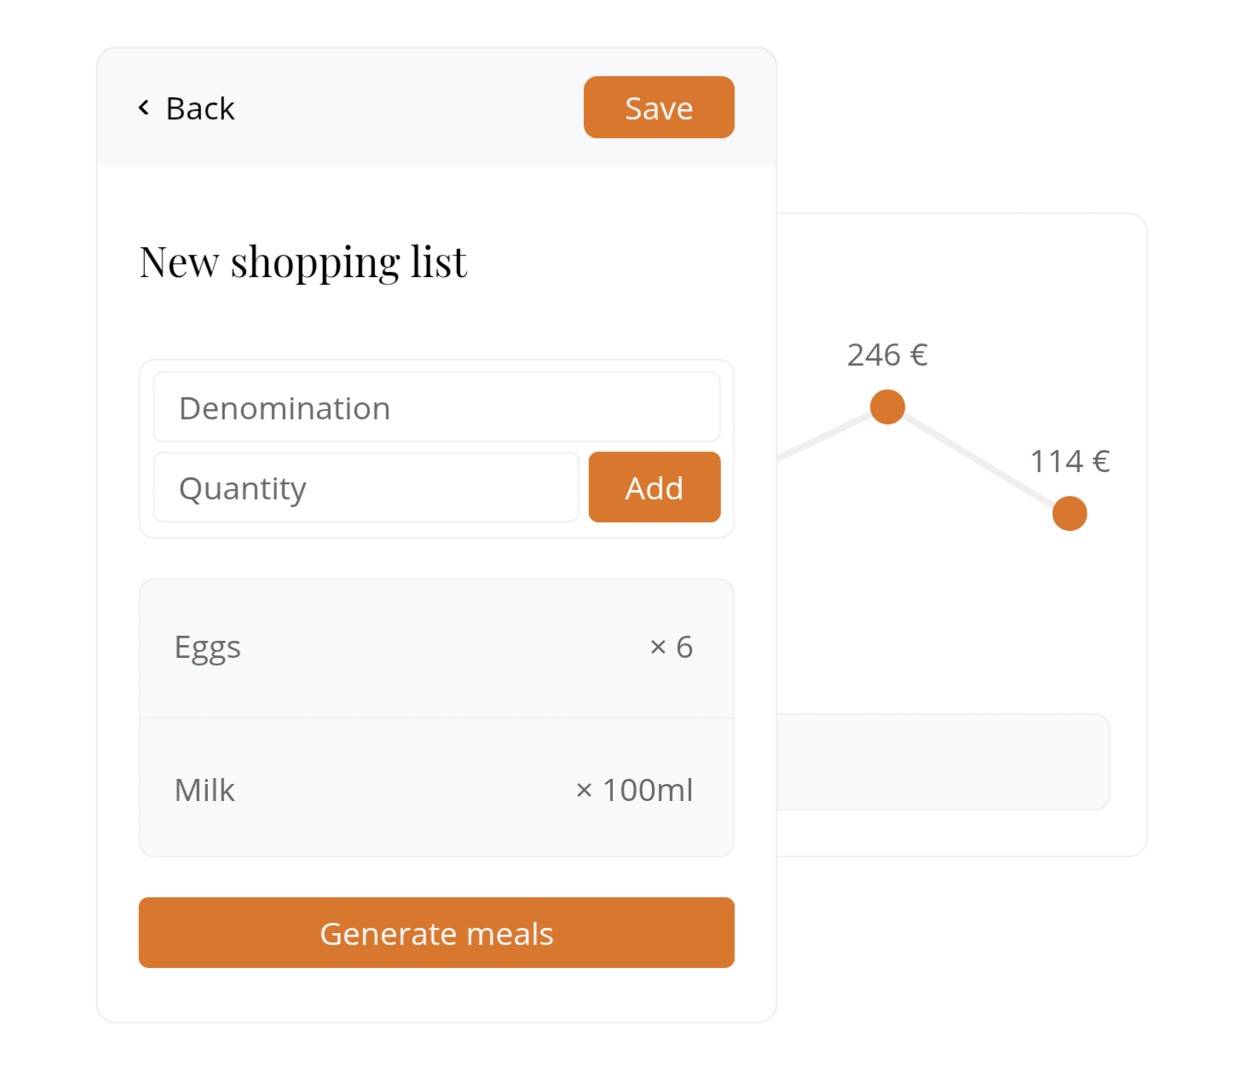Click into the Quantity field
Image resolution: width=1247 pixels, height=1066 pixels.
(x=366, y=487)
